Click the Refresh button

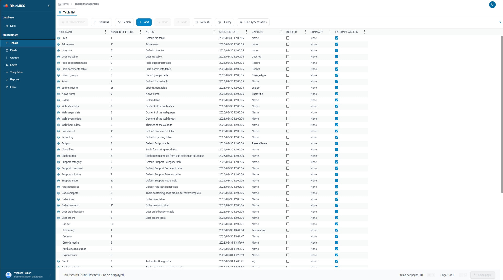(x=203, y=22)
